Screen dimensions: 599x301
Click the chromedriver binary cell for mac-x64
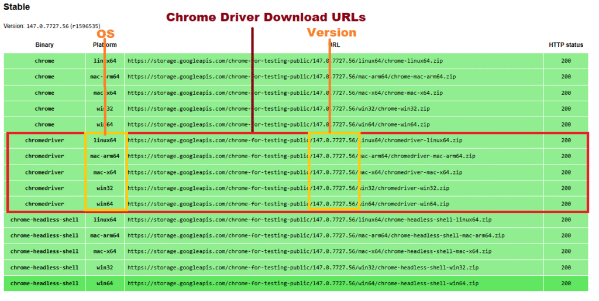[x=44, y=172]
